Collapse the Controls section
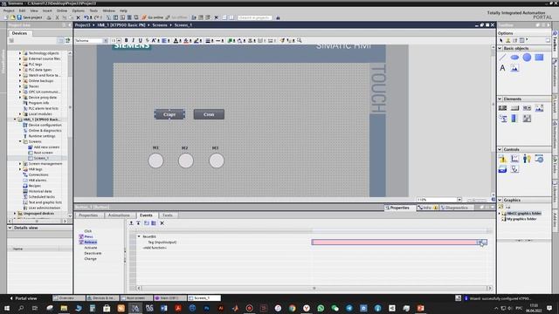Screen dimensions: 559x314 pos(500,149)
